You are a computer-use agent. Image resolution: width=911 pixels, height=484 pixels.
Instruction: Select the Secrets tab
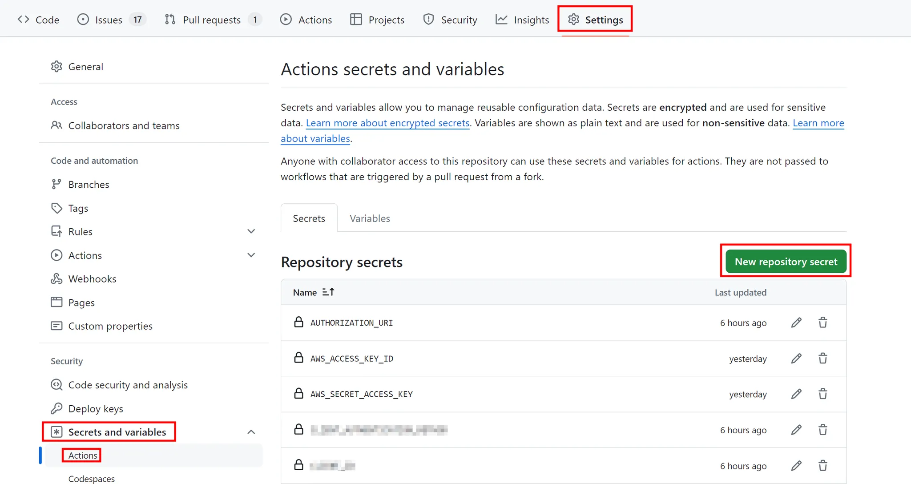309,218
